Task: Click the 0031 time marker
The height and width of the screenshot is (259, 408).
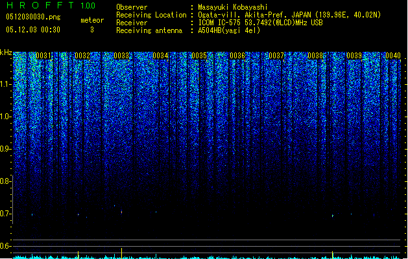Action: pyautogui.click(x=43, y=56)
